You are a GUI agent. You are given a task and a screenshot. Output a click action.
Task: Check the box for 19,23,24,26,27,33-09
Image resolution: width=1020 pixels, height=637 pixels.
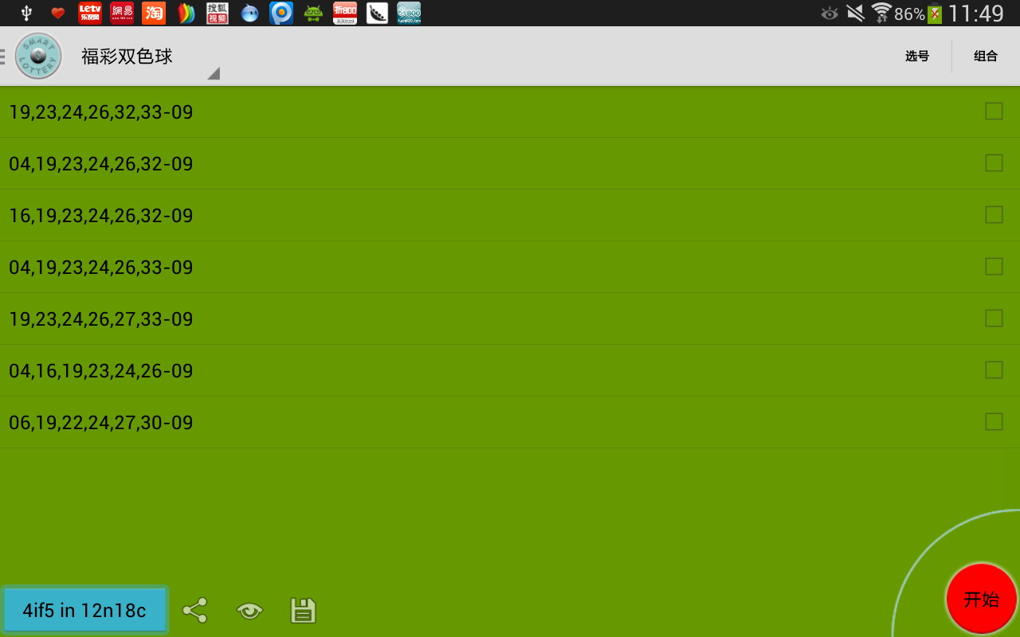point(994,318)
